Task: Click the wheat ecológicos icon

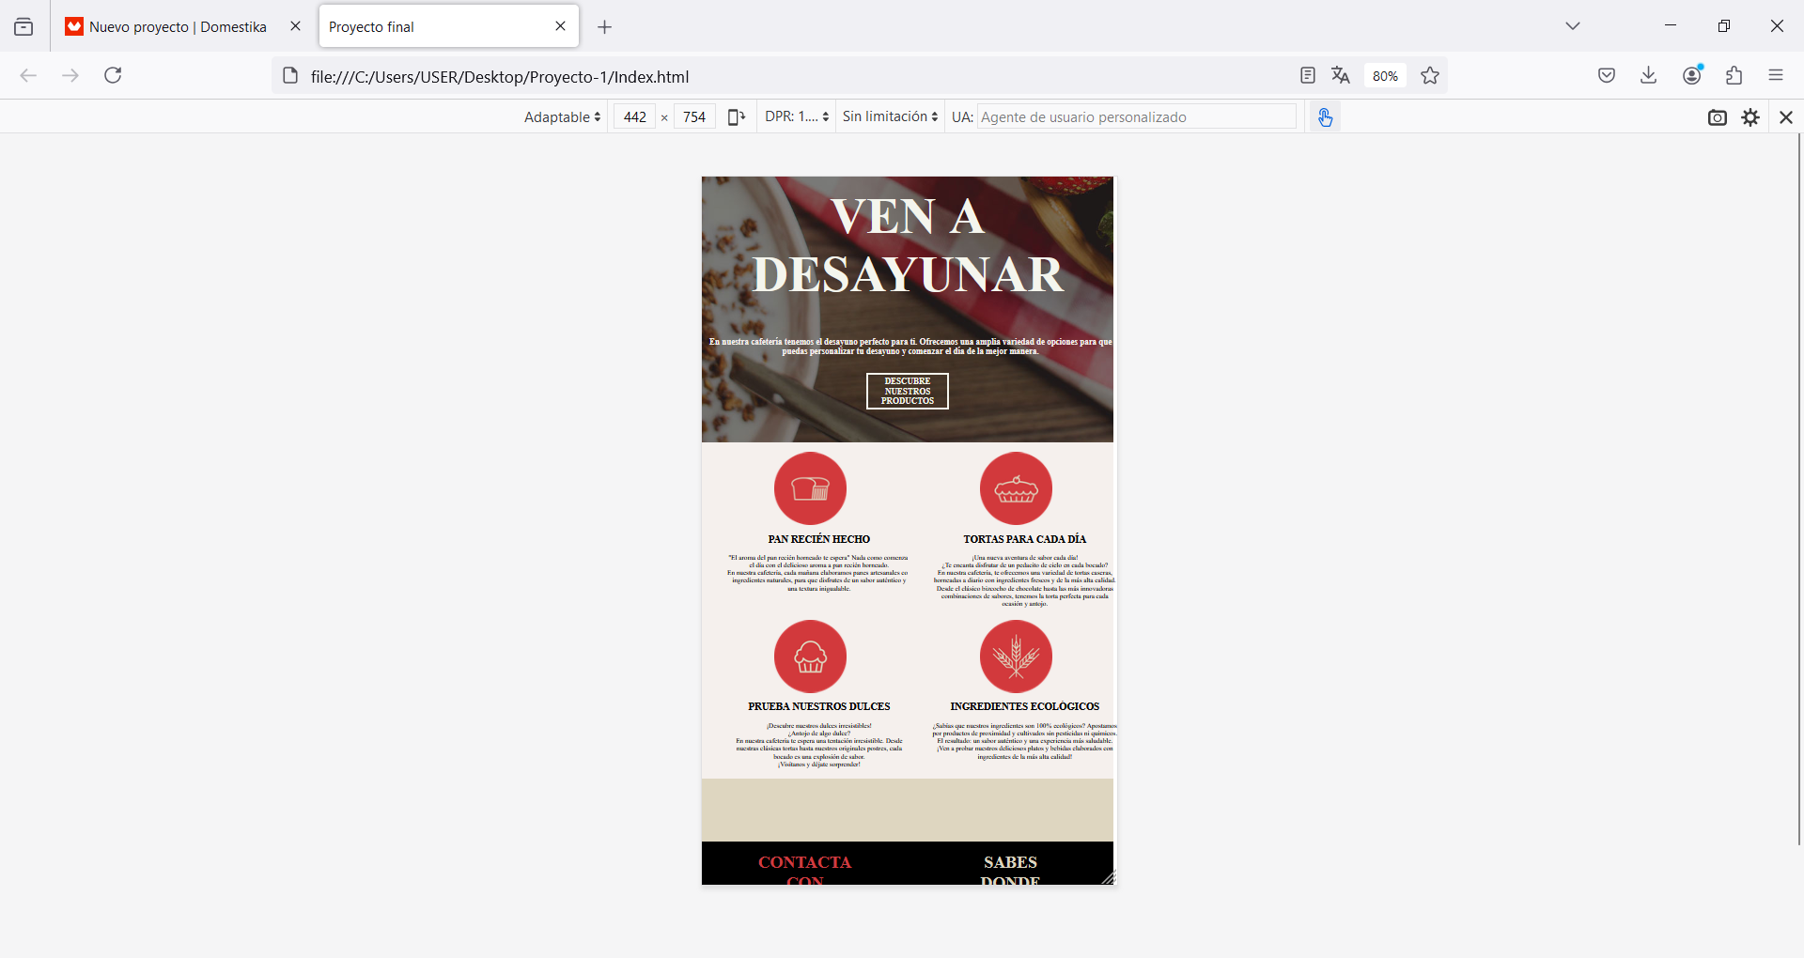Action: tap(1016, 656)
